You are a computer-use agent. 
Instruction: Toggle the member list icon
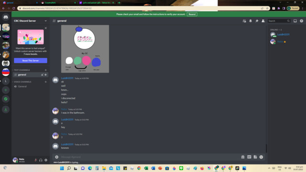(x=263, y=21)
